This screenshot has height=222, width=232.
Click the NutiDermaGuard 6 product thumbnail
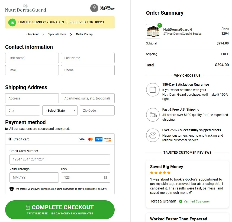(x=153, y=31)
